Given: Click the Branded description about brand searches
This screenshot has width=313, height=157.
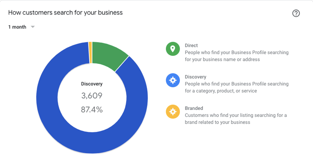Looking at the screenshot, I should 236,119.
